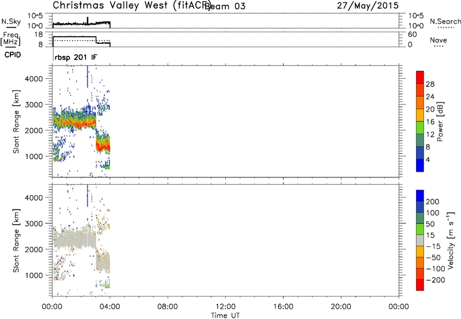Click the gray velocity band near 2300 km

74,240
